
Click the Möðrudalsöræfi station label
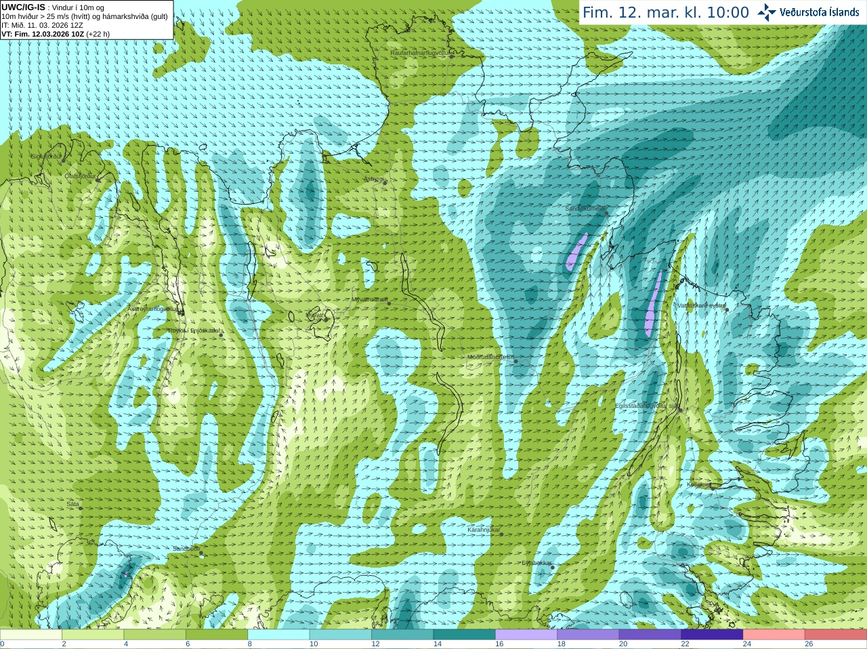coord(490,357)
